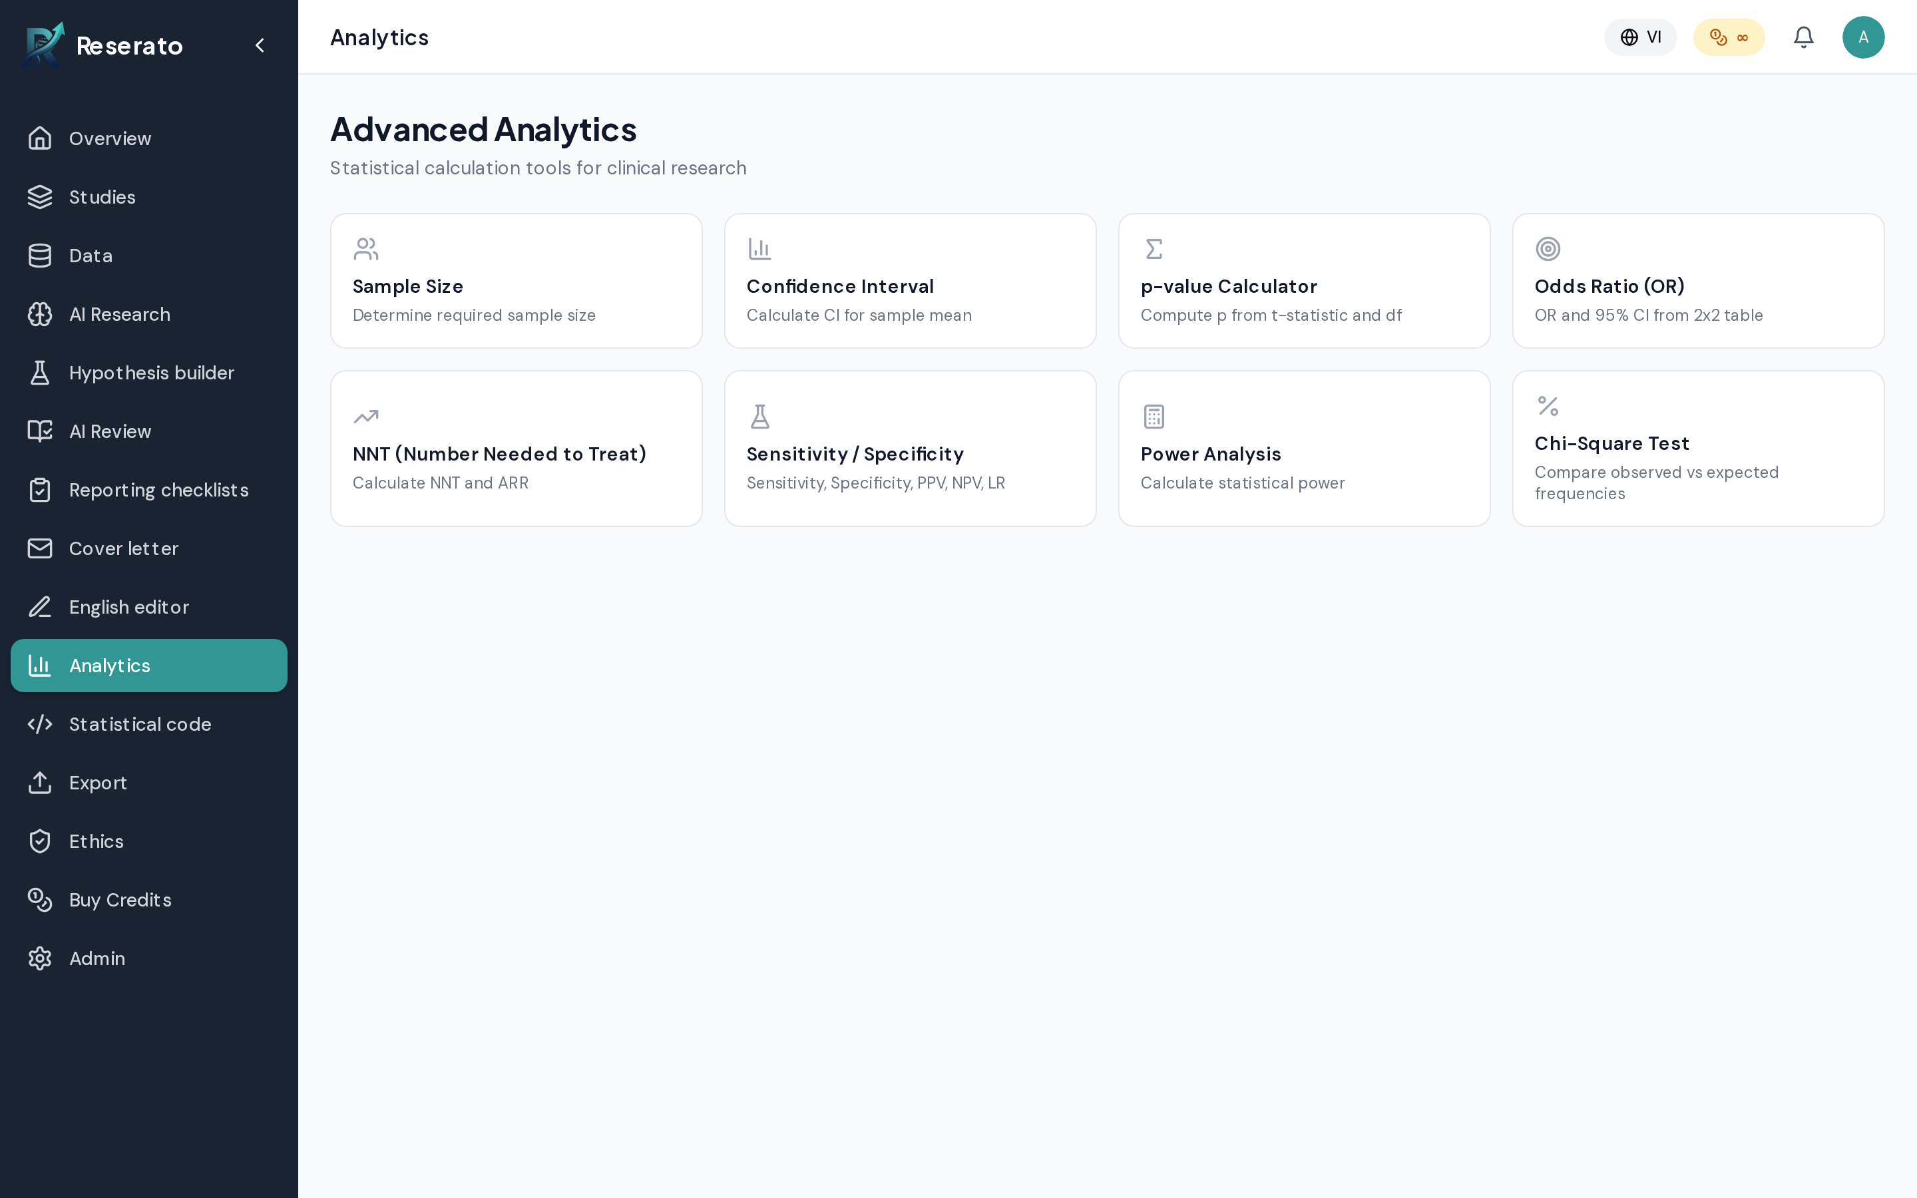Open the Sample Size calculator card
Image resolution: width=1917 pixels, height=1198 pixels.
(517, 280)
